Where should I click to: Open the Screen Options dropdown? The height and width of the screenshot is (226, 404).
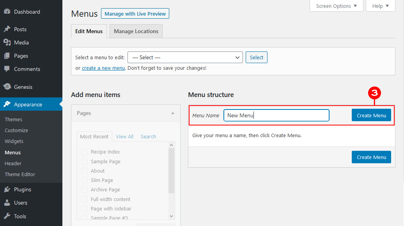336,6
